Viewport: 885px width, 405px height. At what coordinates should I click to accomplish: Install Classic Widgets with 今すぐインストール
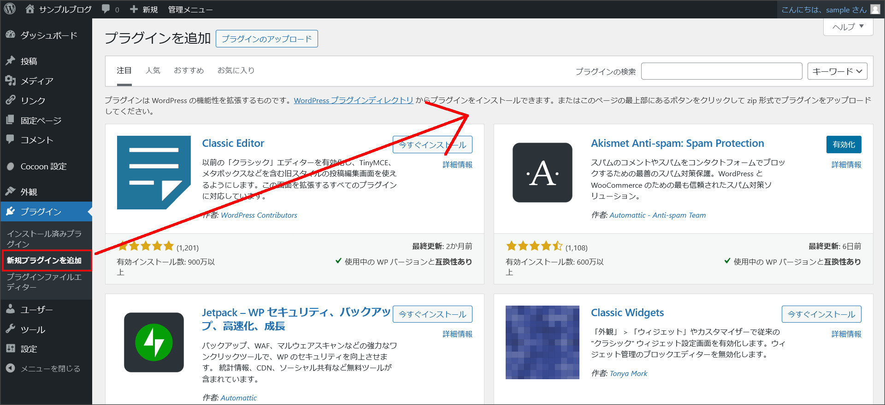click(821, 314)
